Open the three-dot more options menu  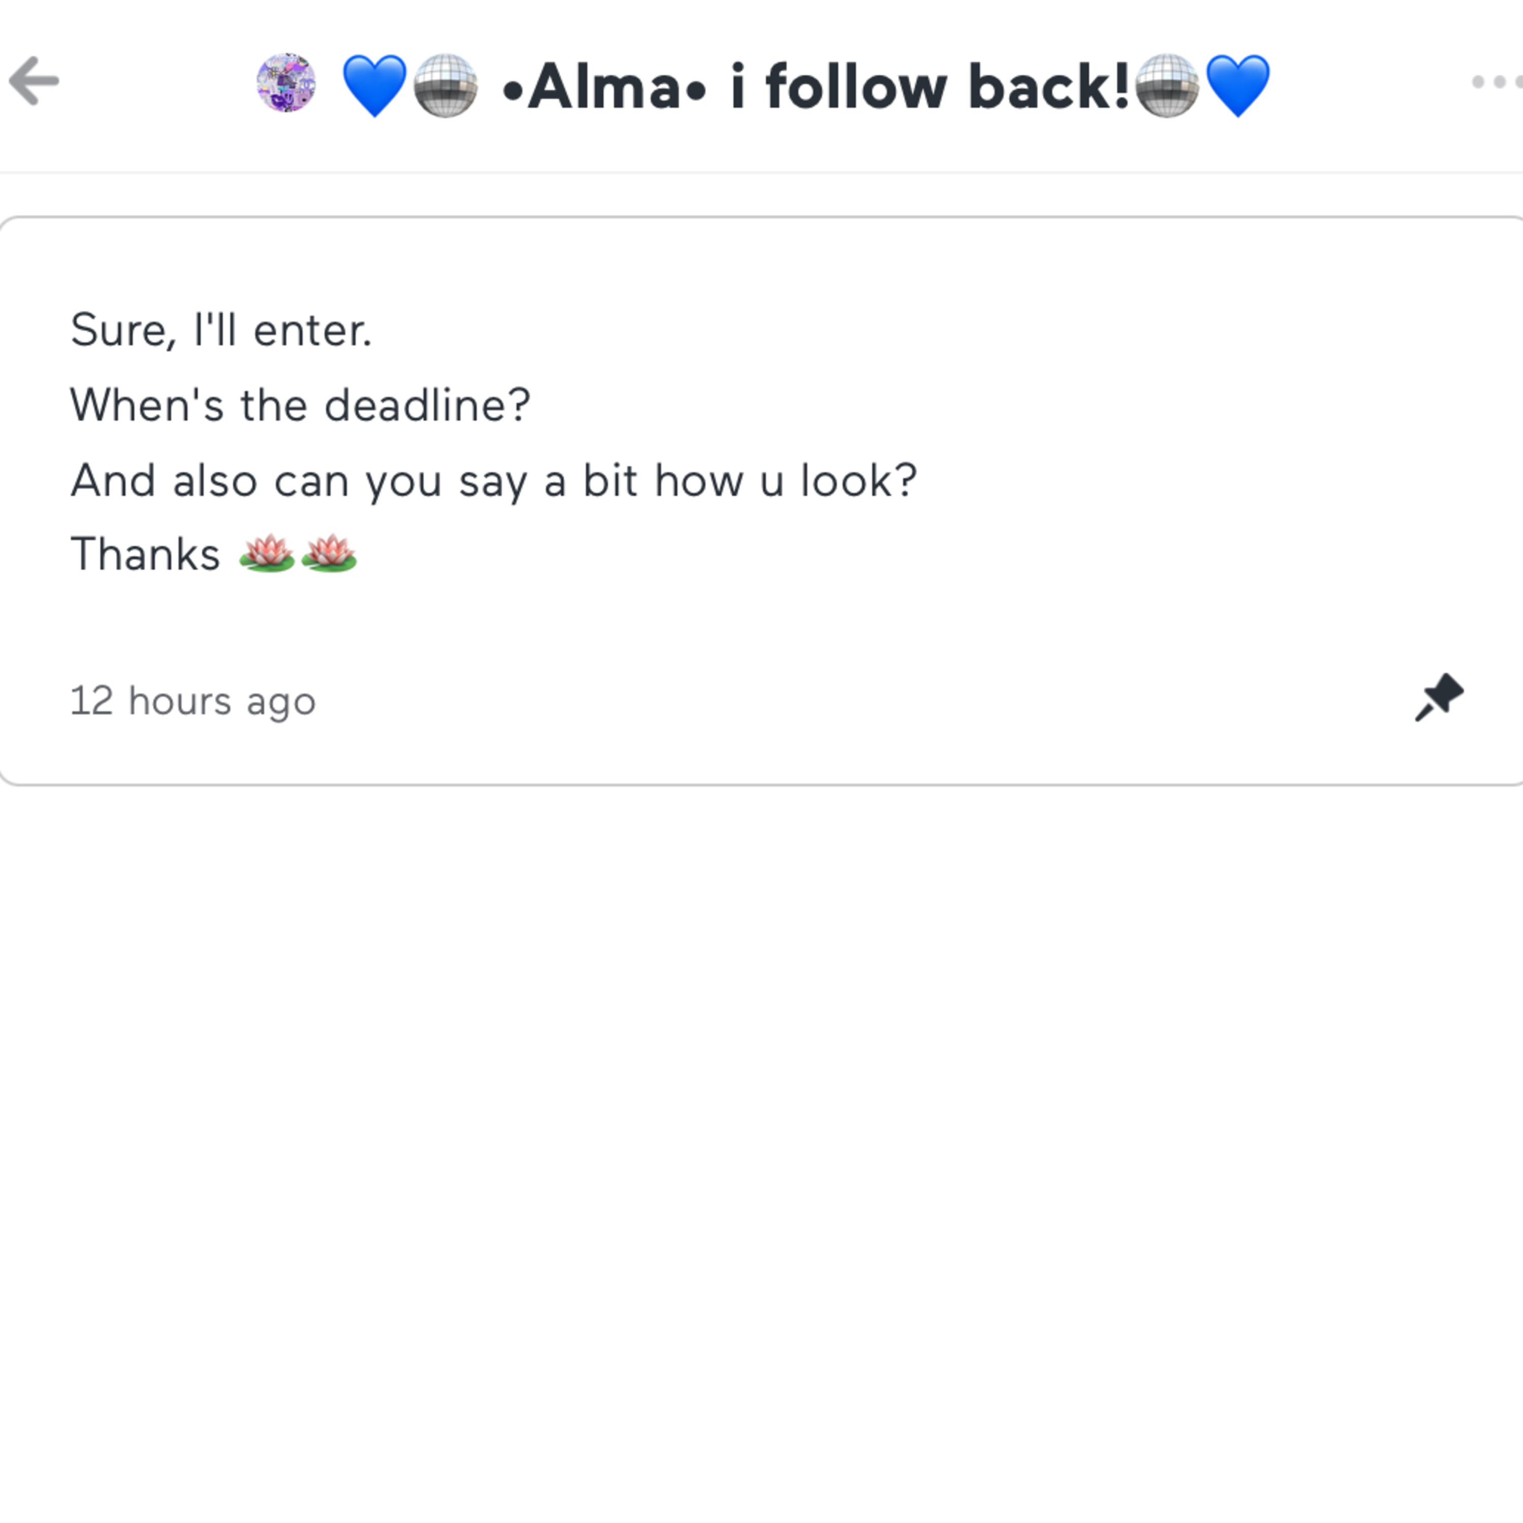click(x=1498, y=81)
